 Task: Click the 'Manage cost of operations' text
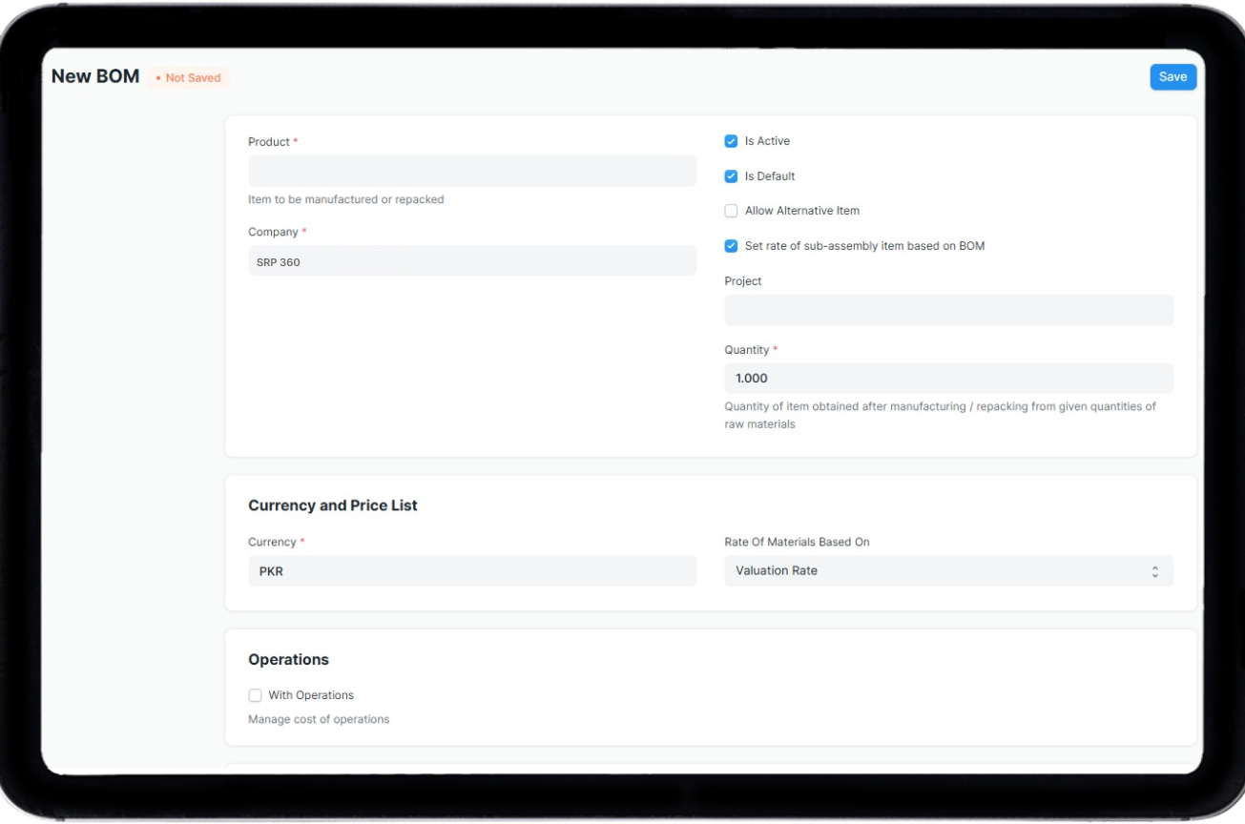[319, 719]
